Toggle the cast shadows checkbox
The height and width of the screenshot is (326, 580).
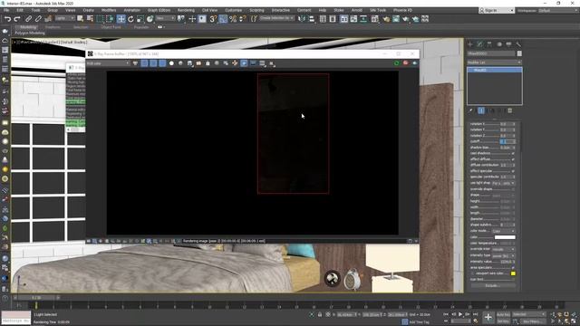pyautogui.click(x=513, y=153)
